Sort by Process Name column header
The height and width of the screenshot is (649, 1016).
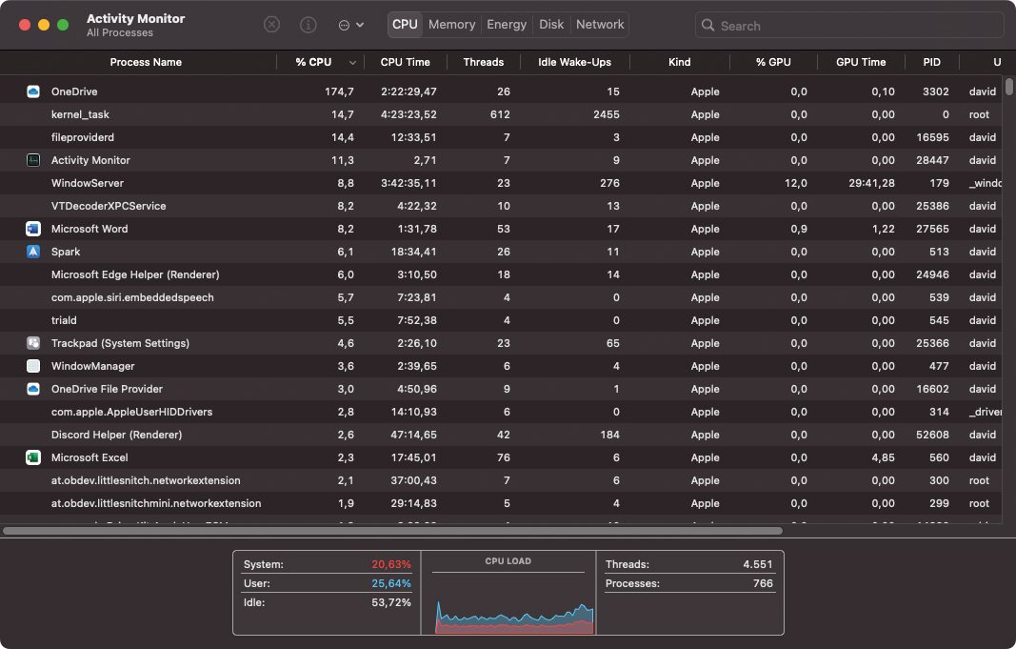tap(146, 62)
